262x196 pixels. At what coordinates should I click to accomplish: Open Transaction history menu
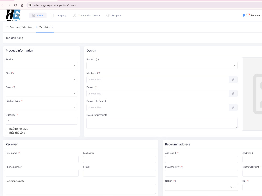(x=86, y=15)
